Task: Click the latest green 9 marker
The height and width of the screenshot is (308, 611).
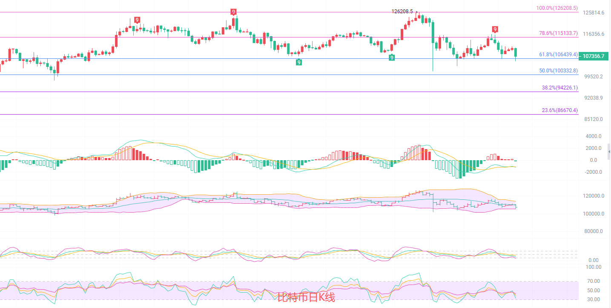Action: click(391, 58)
